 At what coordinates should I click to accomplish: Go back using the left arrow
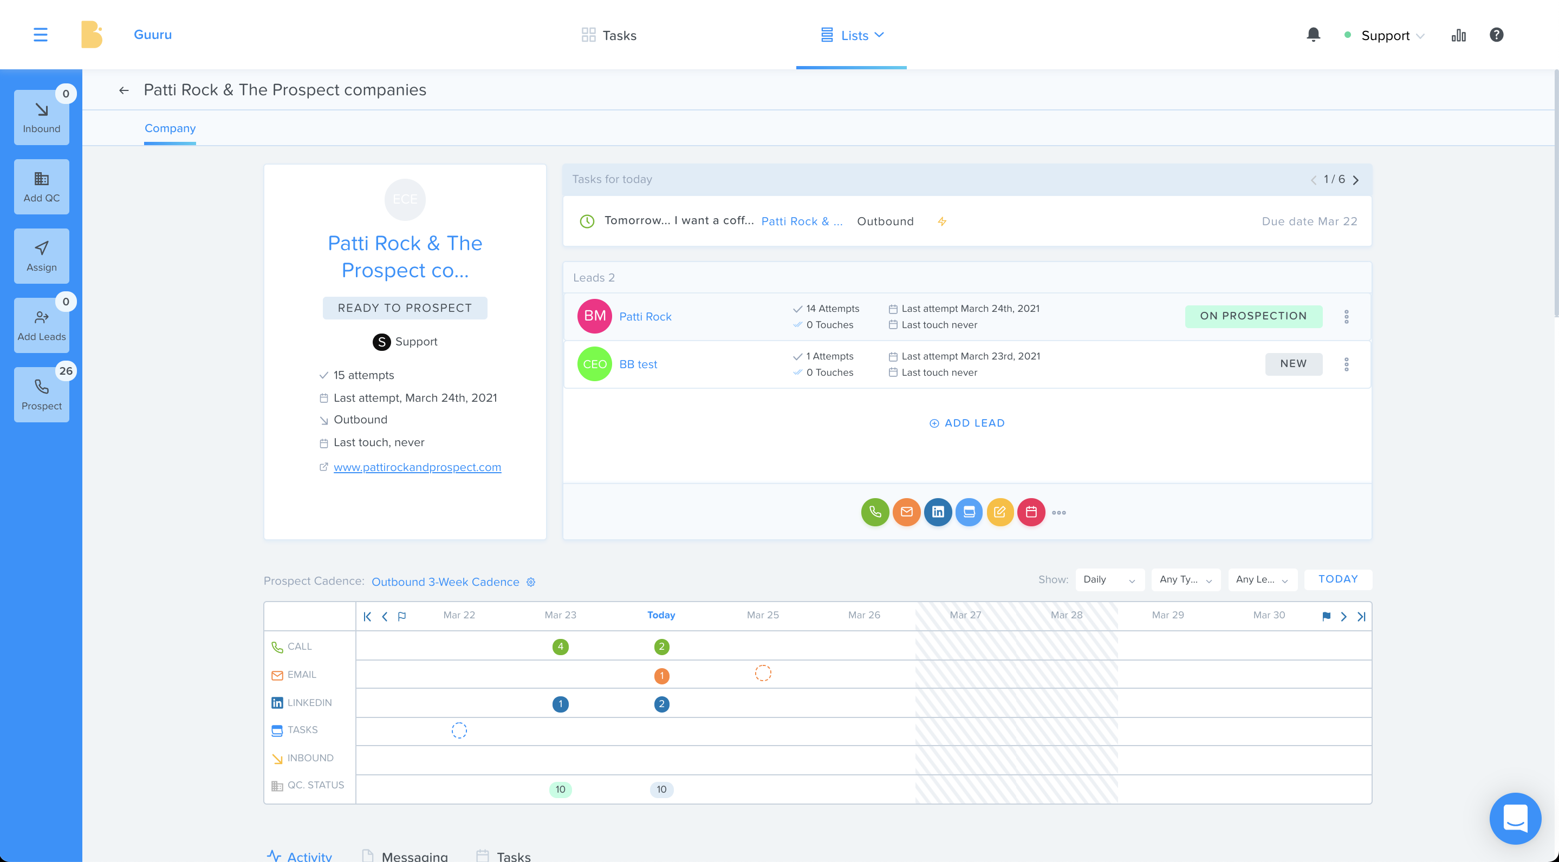click(x=124, y=90)
